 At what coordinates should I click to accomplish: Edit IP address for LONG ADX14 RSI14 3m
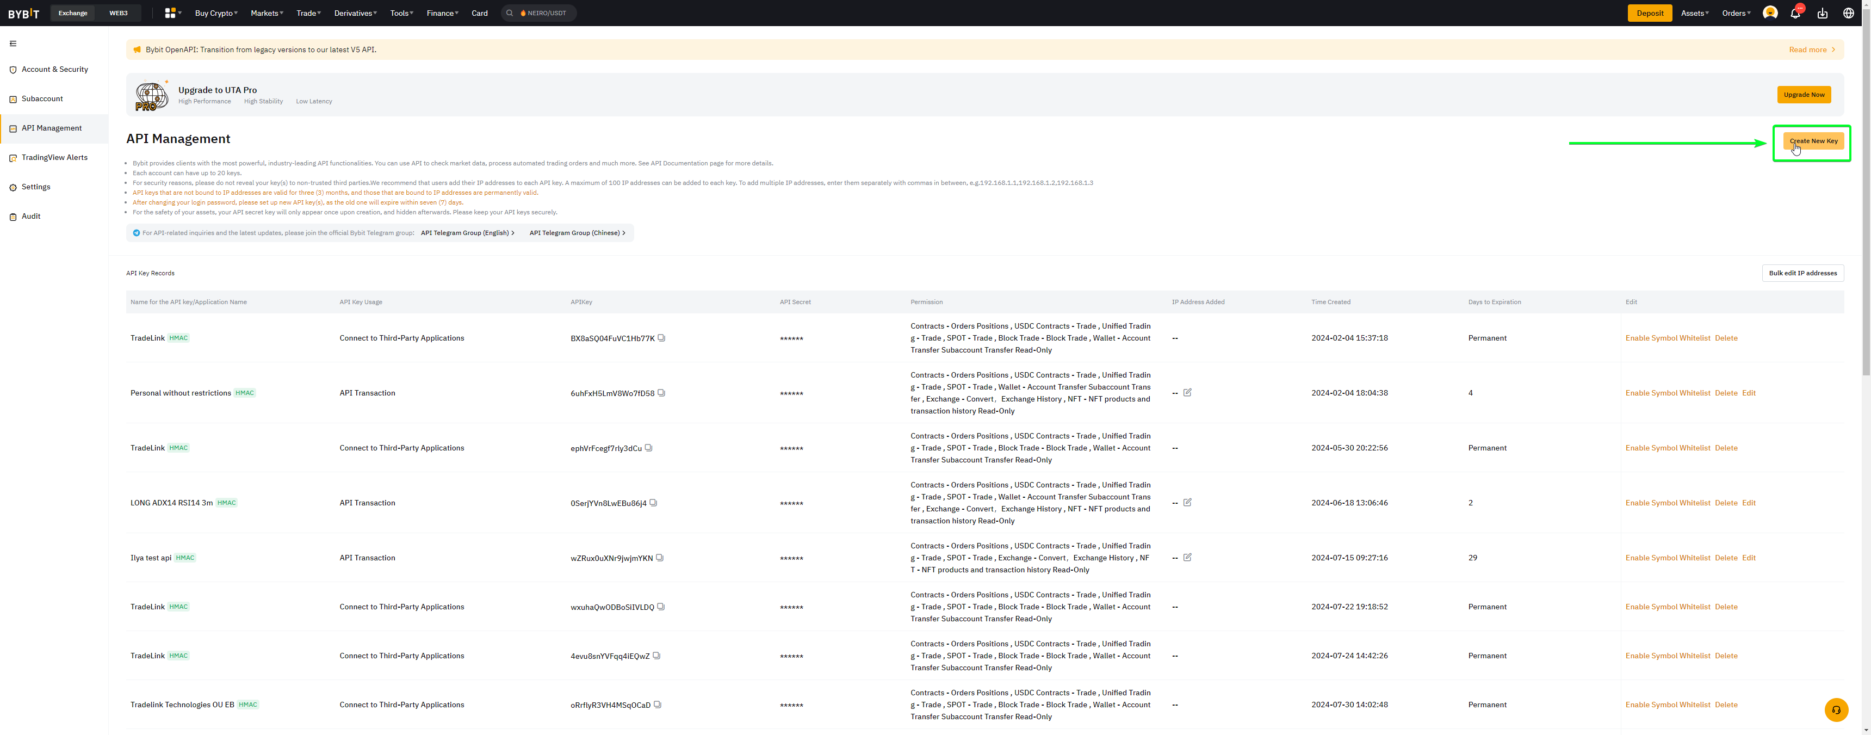tap(1187, 503)
